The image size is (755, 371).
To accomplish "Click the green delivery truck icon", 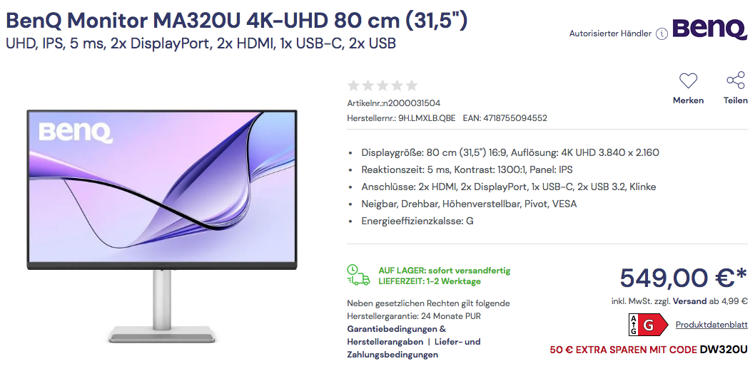I will click(x=358, y=276).
